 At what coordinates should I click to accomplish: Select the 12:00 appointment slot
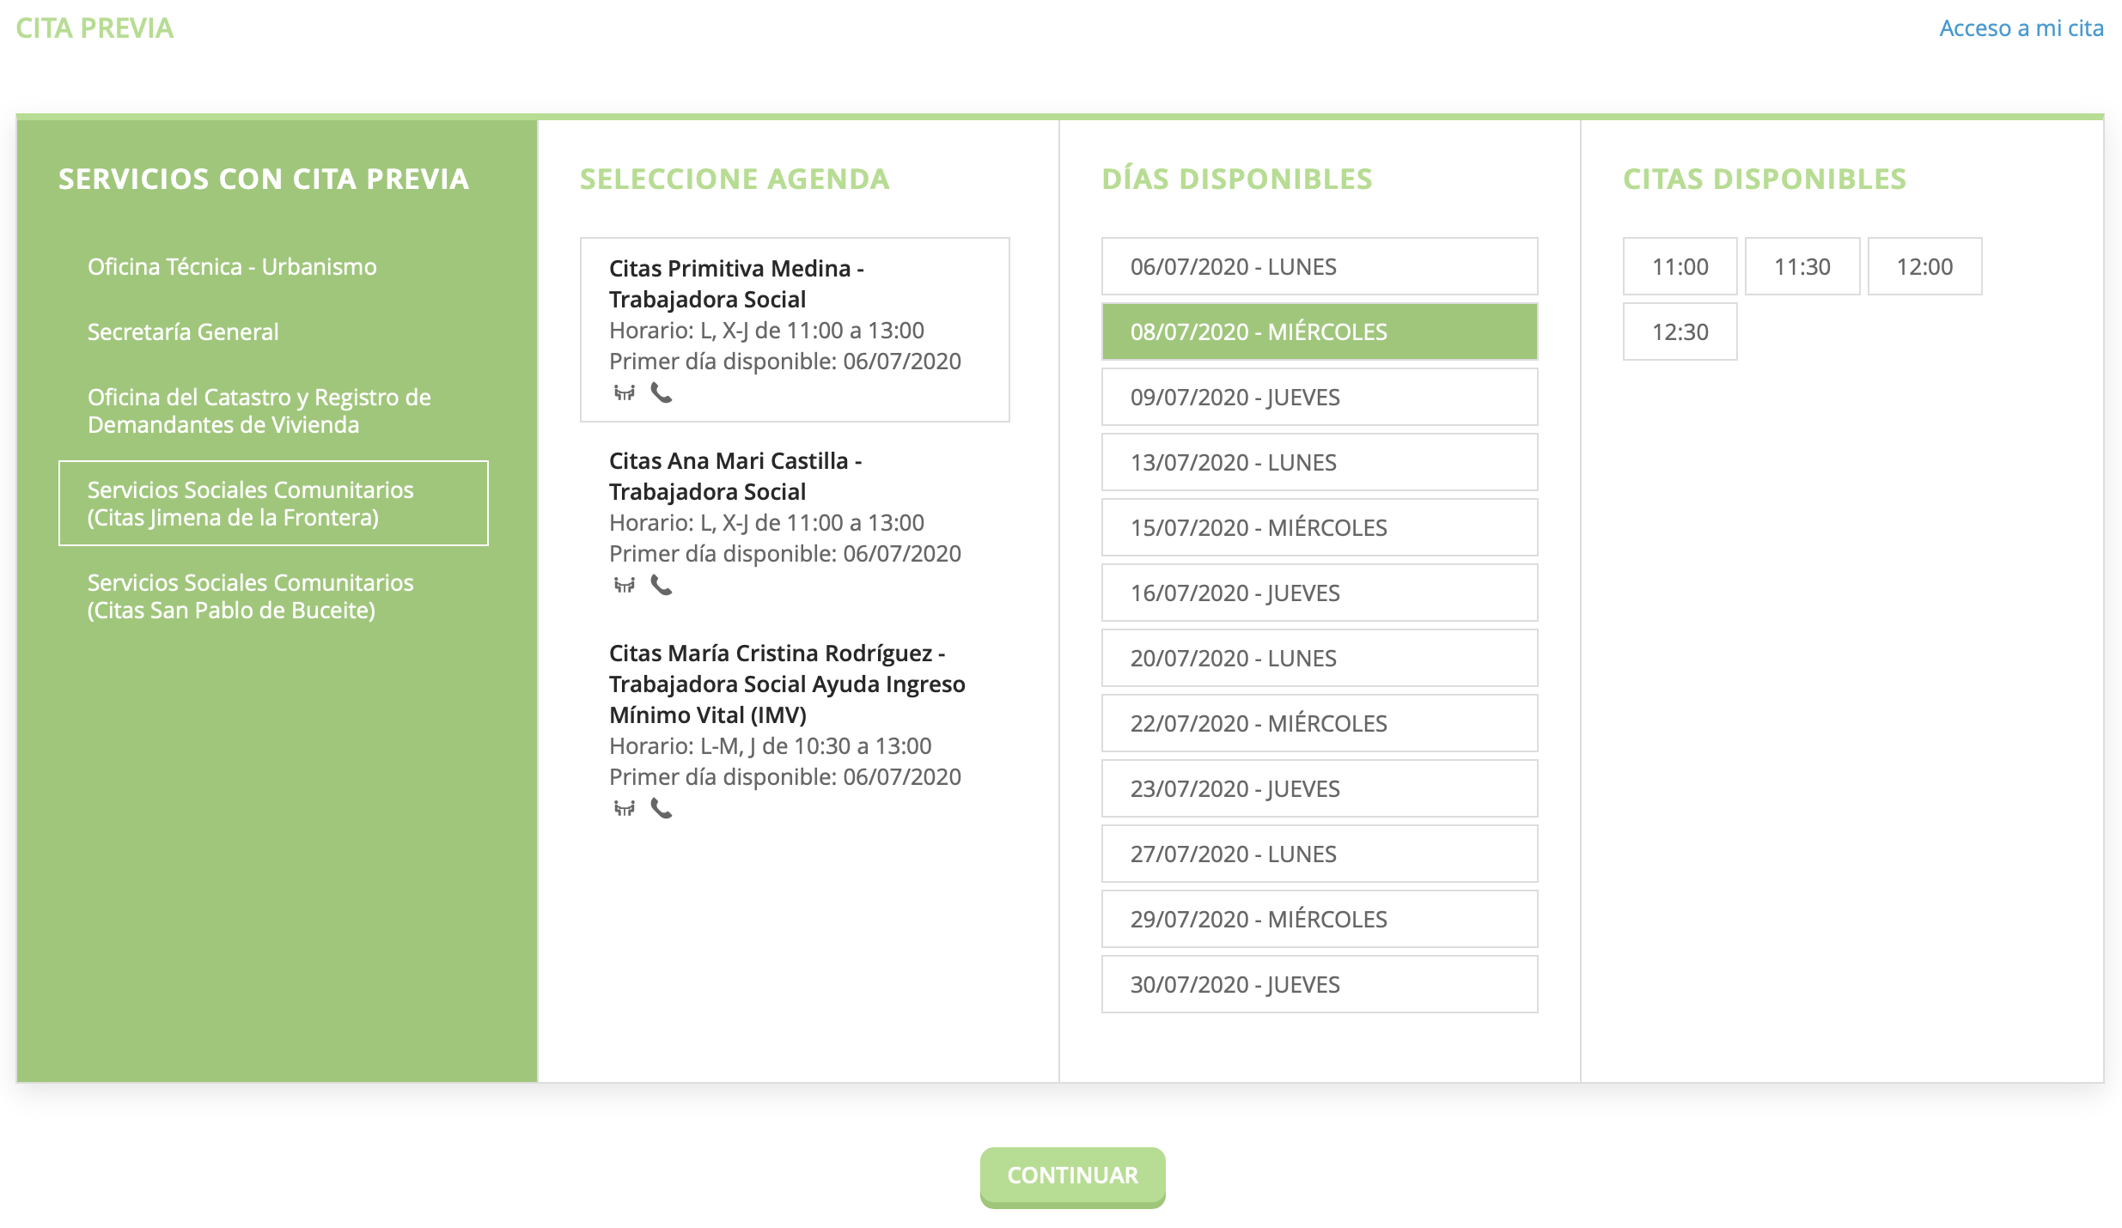click(x=1924, y=266)
